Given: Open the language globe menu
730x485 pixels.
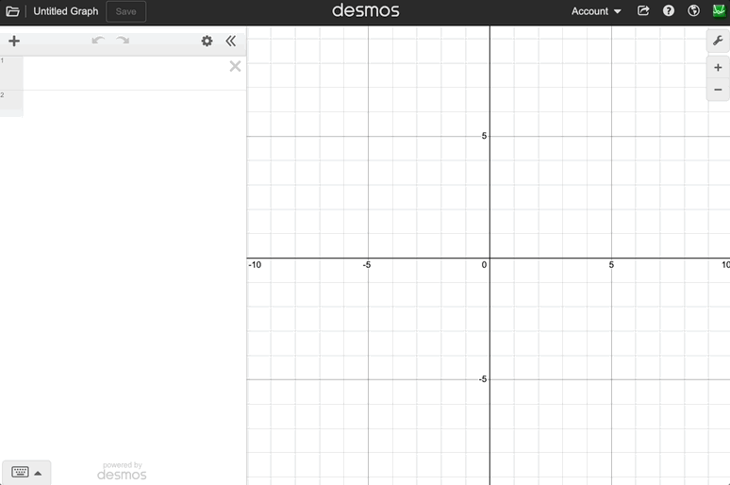Looking at the screenshot, I should [x=694, y=11].
